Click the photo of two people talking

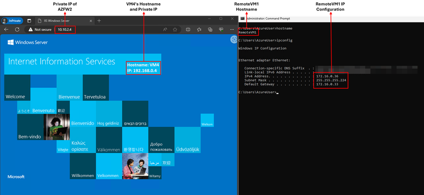click(x=135, y=166)
